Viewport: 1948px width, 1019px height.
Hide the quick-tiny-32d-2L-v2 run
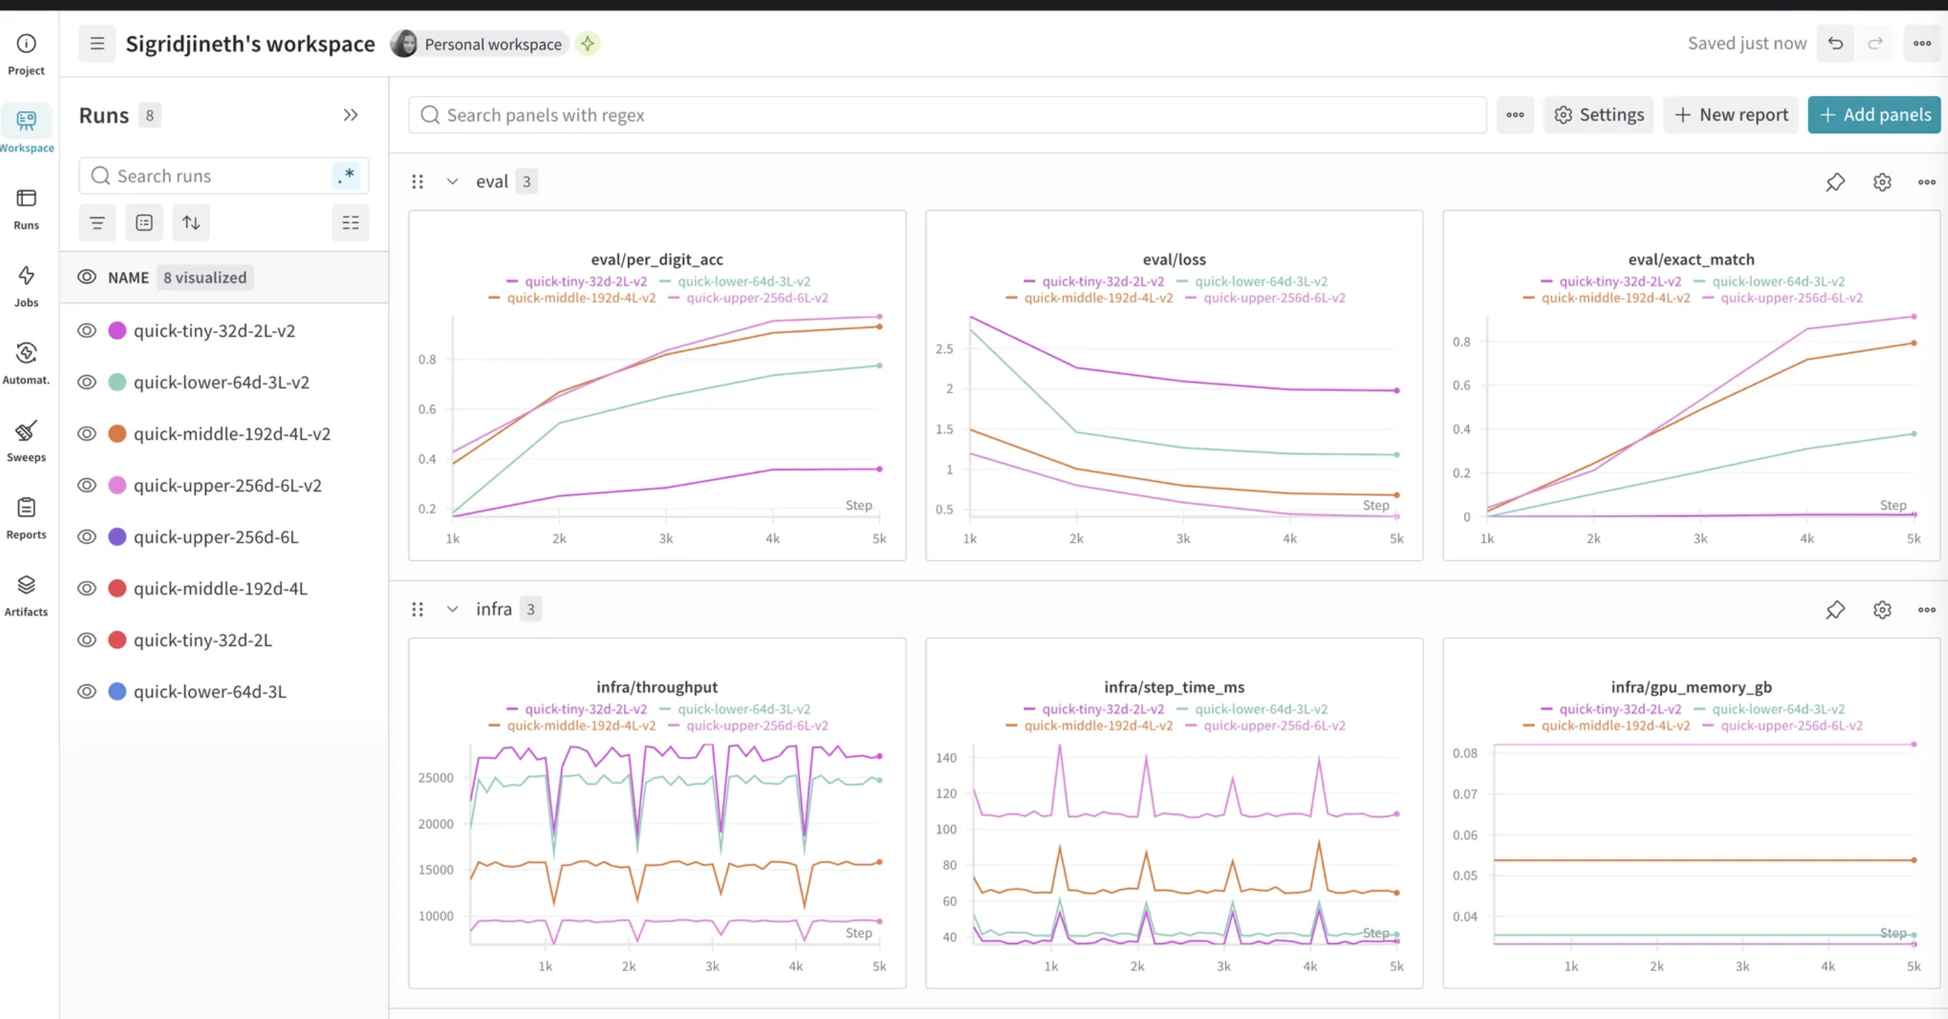(87, 330)
